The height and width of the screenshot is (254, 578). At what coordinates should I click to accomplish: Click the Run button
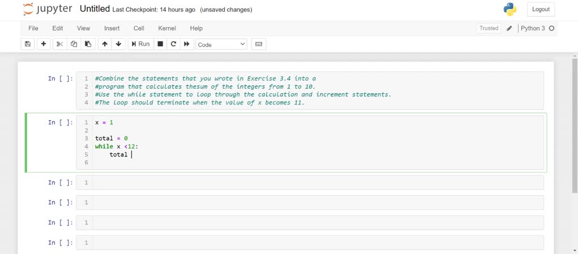tap(141, 44)
